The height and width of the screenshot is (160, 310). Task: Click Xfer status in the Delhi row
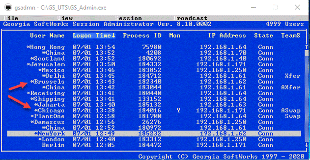click(293, 76)
